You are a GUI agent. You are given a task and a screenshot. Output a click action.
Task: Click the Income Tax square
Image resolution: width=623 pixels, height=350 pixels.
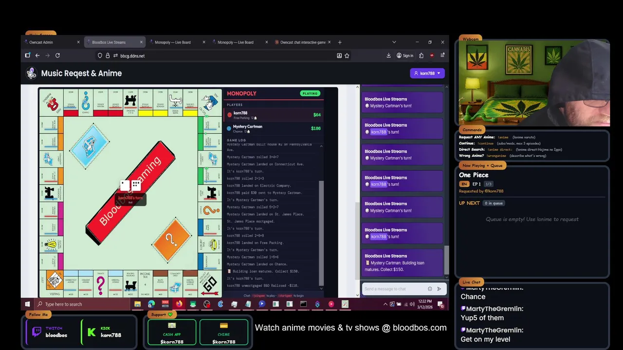click(x=145, y=283)
